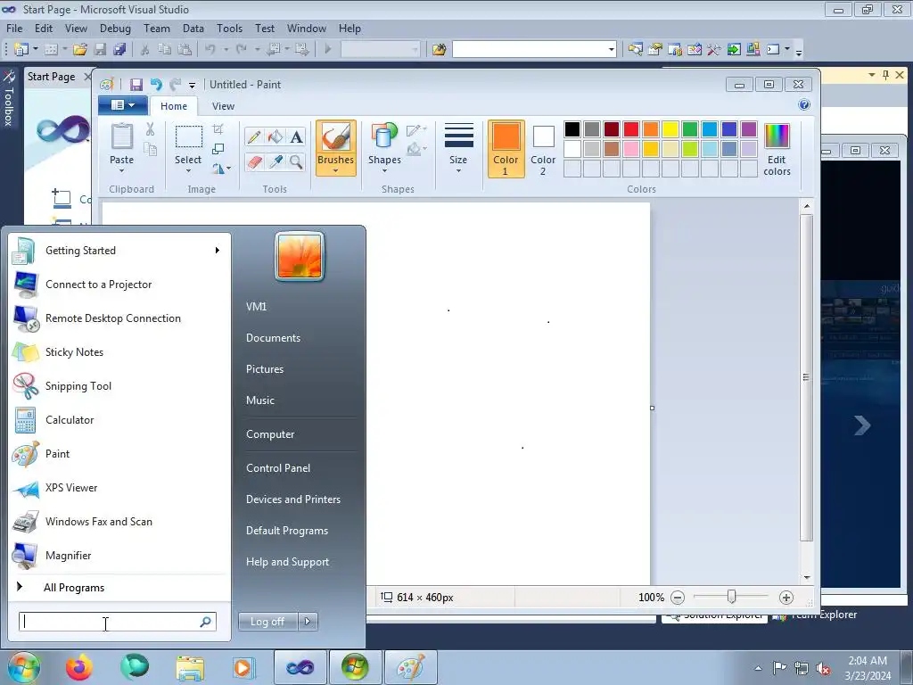Expand the Rotate or flip dropdown
The image size is (913, 685).
click(221, 169)
